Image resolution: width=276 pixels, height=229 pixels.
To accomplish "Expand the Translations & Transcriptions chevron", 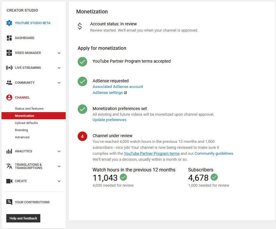I will tap(59, 166).
